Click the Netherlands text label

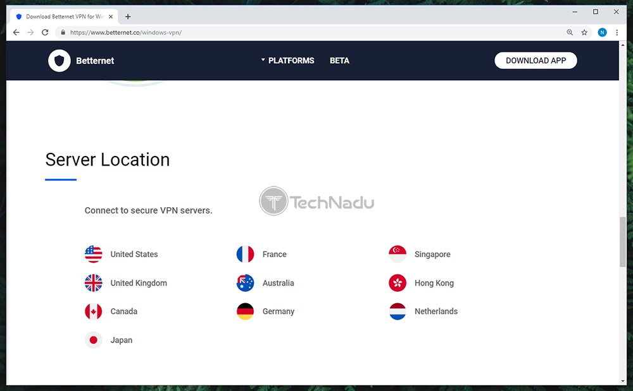click(x=436, y=311)
